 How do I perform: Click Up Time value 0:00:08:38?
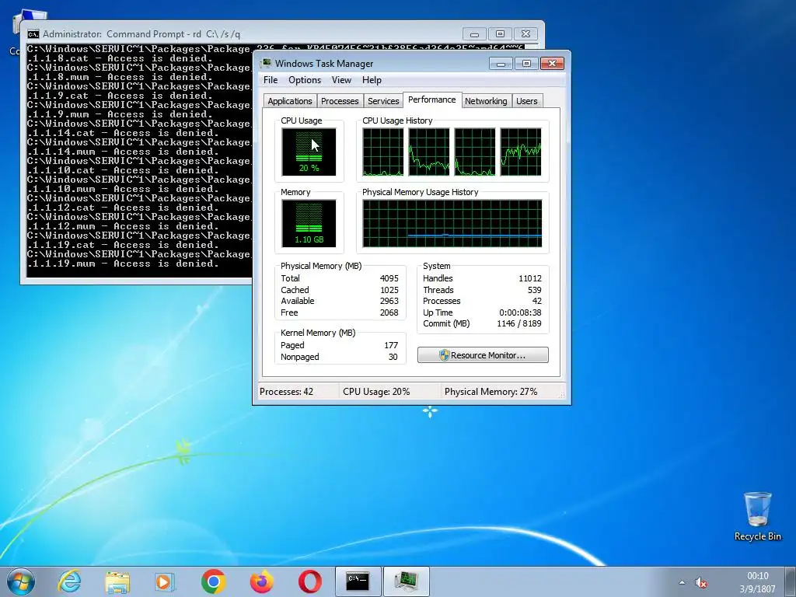pos(520,312)
